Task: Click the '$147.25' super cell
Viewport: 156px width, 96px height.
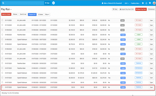Action: (95, 68)
